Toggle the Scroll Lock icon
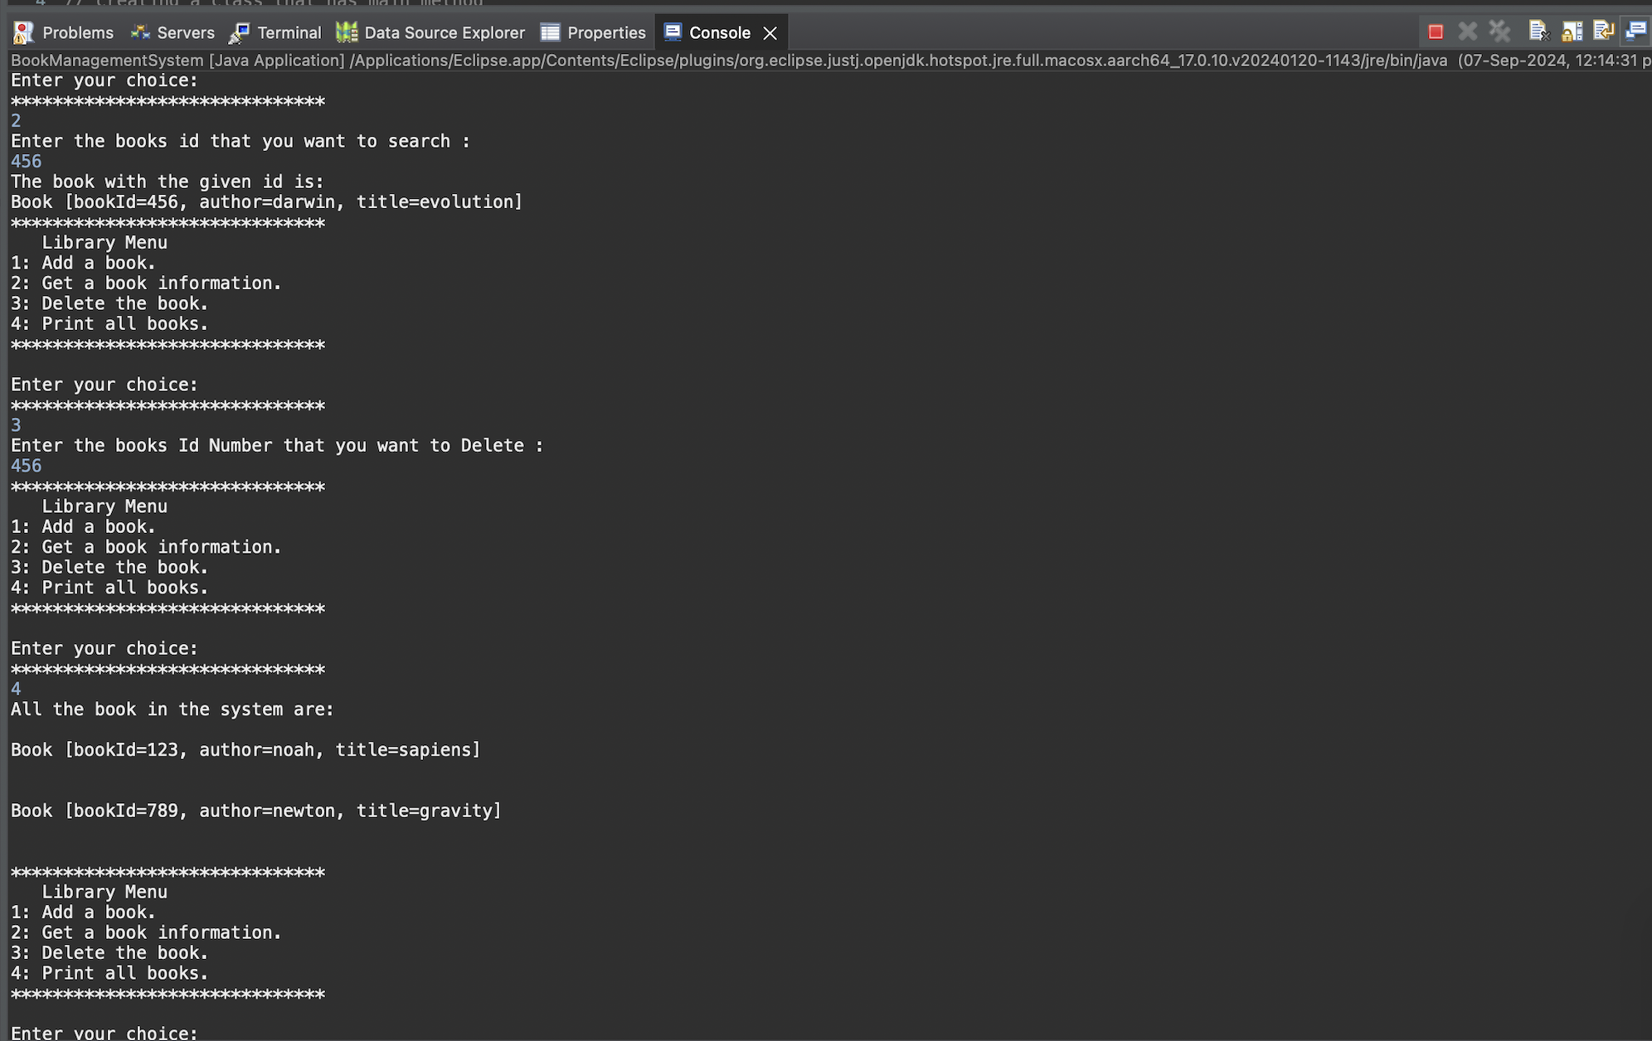 coord(1572,32)
